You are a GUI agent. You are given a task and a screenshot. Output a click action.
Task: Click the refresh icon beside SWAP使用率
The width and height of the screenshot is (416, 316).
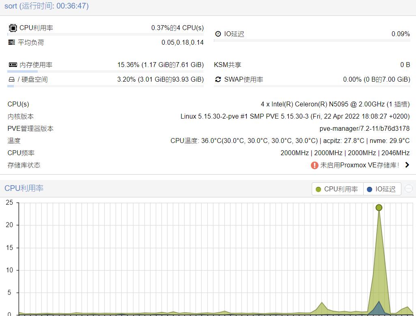click(x=218, y=79)
